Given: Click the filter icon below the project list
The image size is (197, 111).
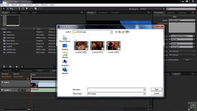Looking at the screenshot, I should click(x=4, y=67).
